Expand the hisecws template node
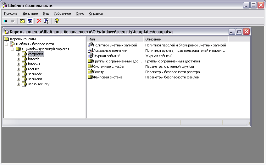This screenshot has width=266, height=165. click(18, 64)
